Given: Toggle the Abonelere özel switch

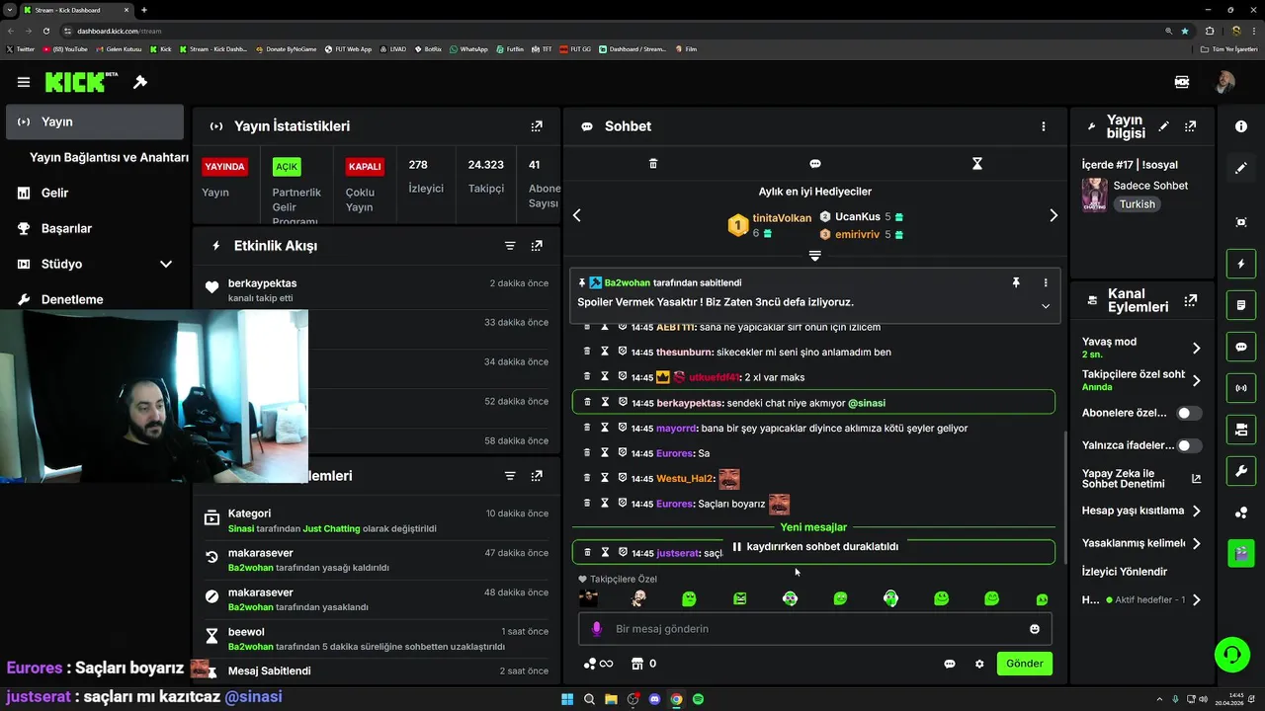Looking at the screenshot, I should coord(1189,413).
